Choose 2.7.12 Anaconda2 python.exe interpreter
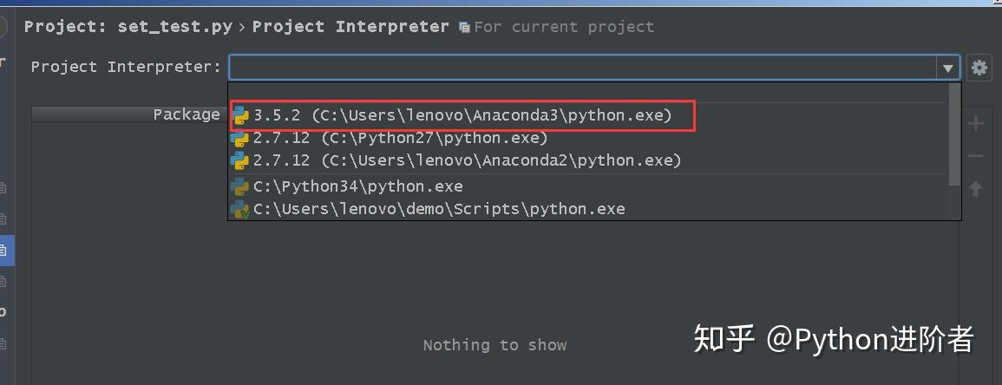 (x=467, y=160)
